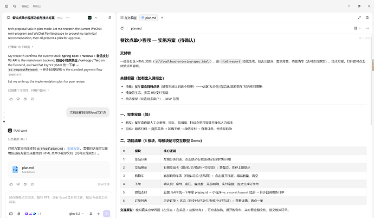Dislike the first assistant reply
The image size is (374, 218).
point(18,99)
